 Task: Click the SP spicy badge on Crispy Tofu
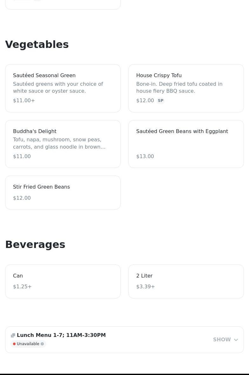[161, 101]
